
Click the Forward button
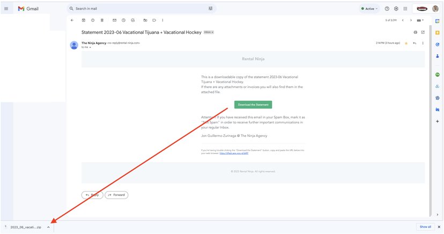pos(116,195)
